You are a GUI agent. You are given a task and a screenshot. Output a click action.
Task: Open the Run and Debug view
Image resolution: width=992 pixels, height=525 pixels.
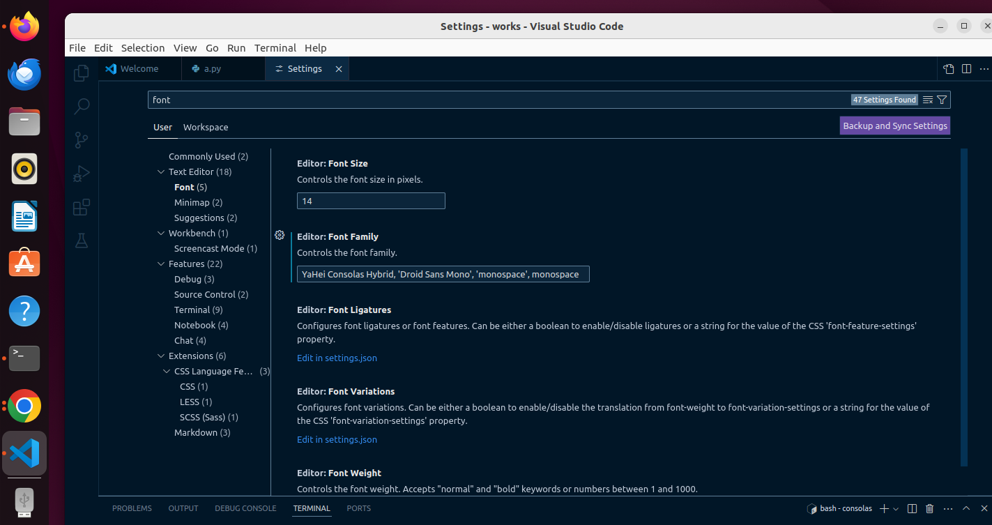(82, 174)
